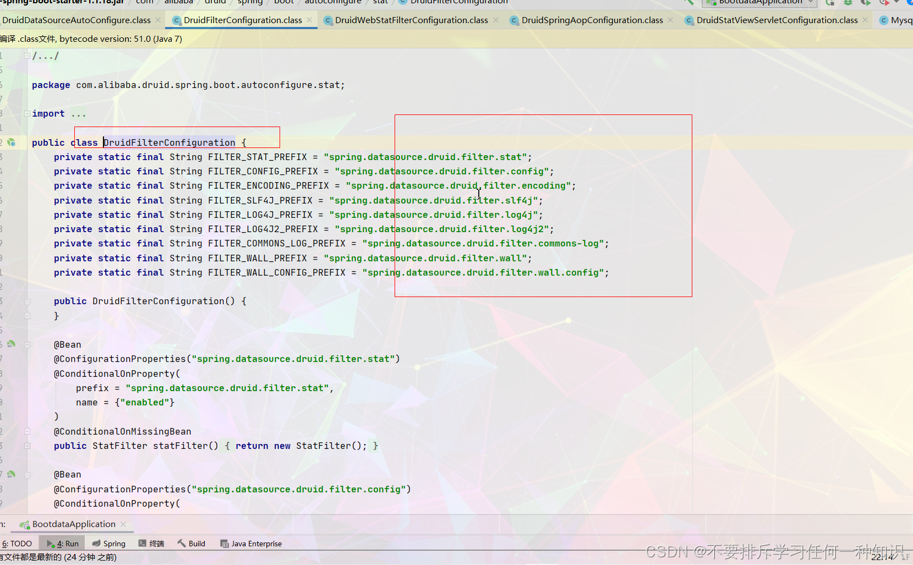Viewport: 913px width, 565px height.
Task: Open DruidSpringAopConfiguration.class tab
Action: (592, 20)
